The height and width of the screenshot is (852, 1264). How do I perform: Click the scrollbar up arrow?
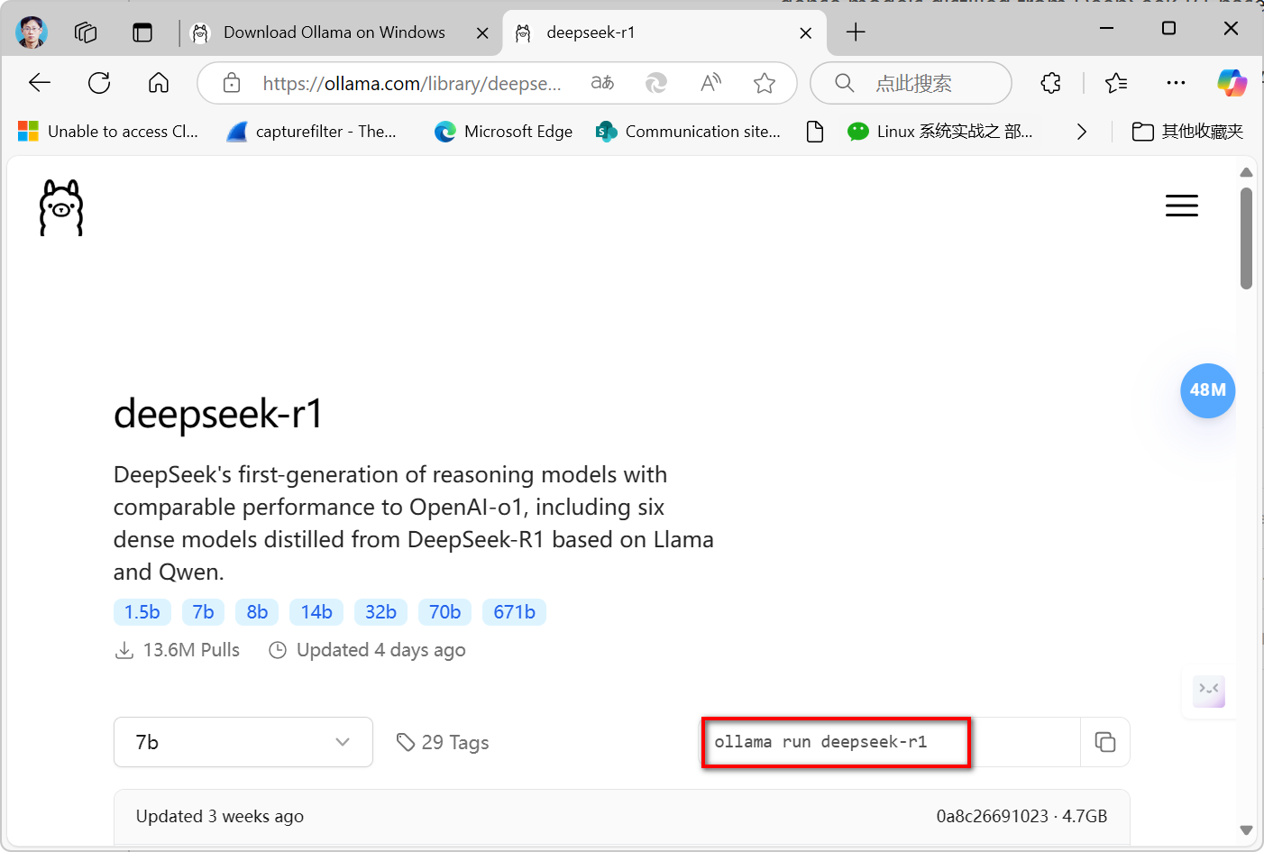coord(1247,172)
